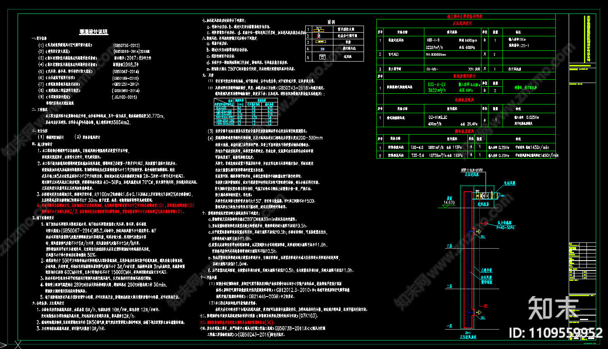Click reference code (GB50189-2015)
608x349 pixels.
click(126, 78)
